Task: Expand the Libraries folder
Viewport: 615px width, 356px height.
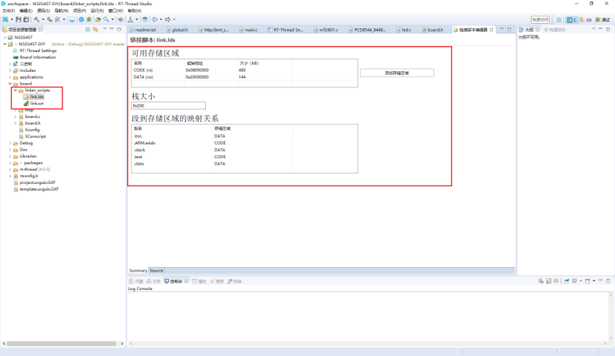Action: [x=10, y=156]
